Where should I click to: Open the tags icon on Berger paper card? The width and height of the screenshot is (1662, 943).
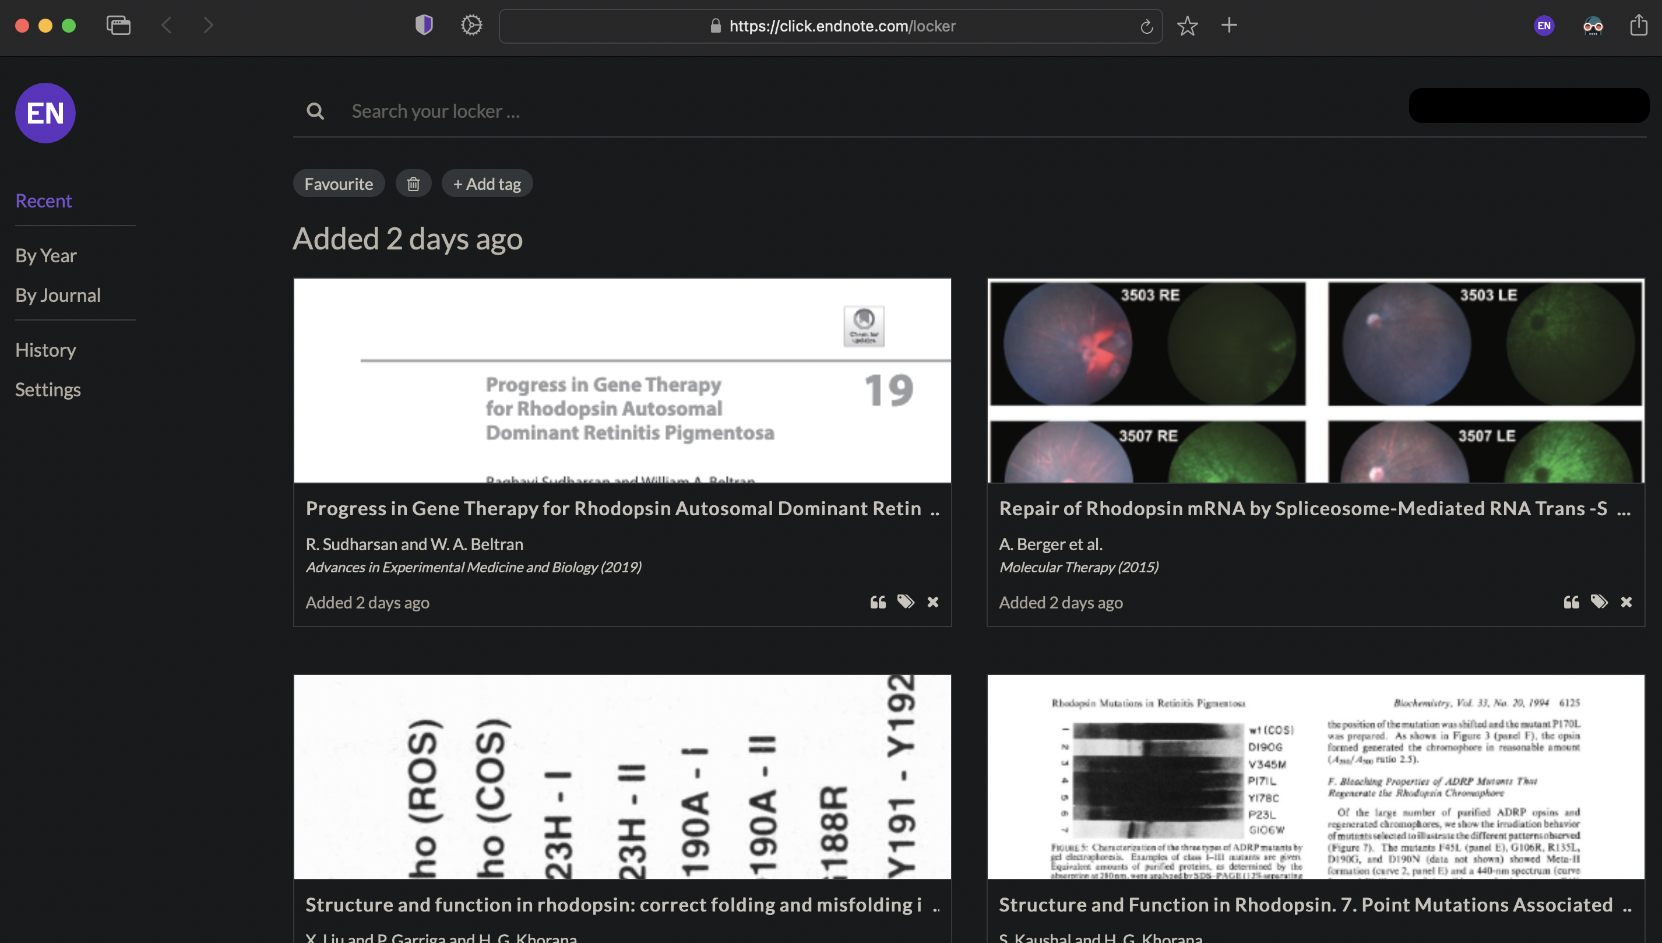pos(1598,602)
